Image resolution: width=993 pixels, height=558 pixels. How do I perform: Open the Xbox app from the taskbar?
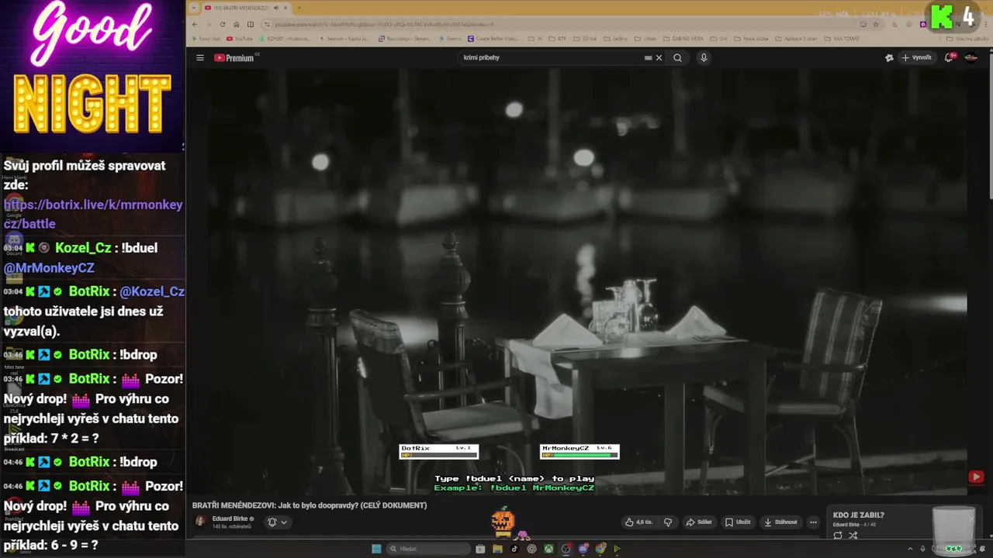click(548, 549)
